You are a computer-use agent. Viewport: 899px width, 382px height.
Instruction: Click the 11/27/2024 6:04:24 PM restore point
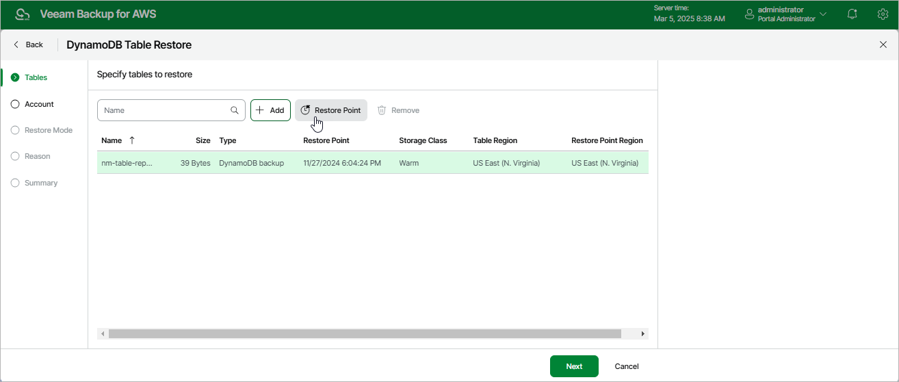point(342,163)
